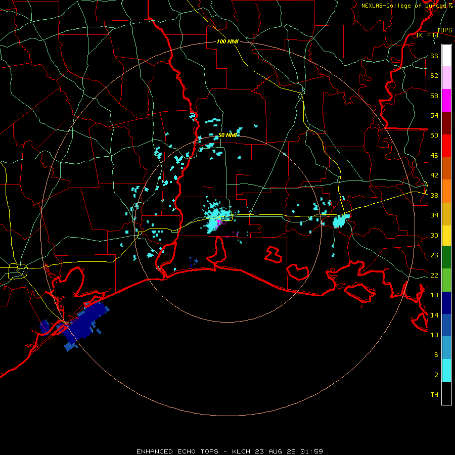Click the 58 value on legend scale
Screen dimensions: 455x455
pos(434,96)
